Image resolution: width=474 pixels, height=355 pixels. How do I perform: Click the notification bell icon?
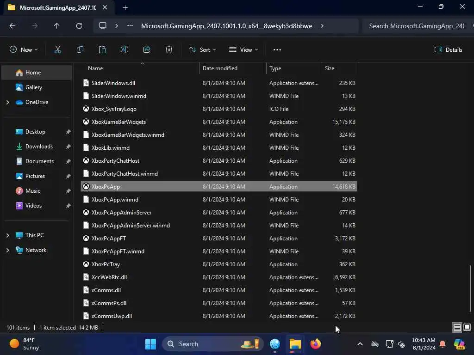pyautogui.click(x=443, y=344)
